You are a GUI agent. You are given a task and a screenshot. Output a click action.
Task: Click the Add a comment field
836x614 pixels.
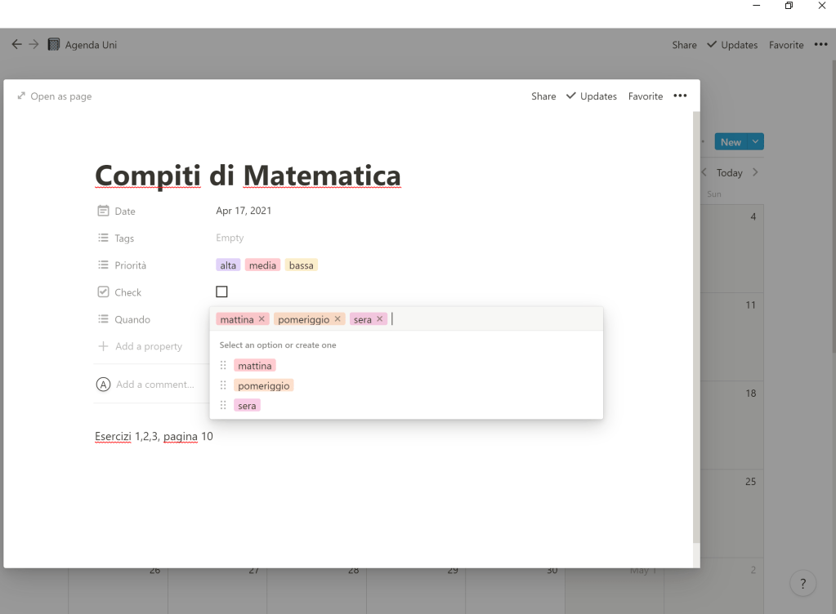coord(155,385)
